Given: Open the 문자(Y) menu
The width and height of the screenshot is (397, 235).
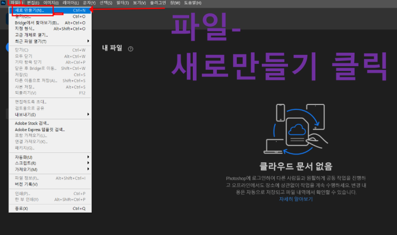Looking at the screenshot, I should (89, 3).
